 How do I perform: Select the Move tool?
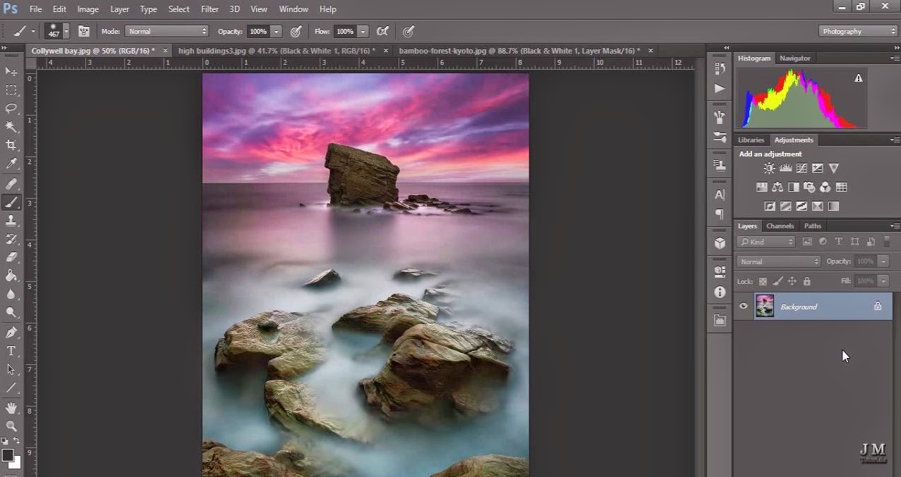(10, 72)
